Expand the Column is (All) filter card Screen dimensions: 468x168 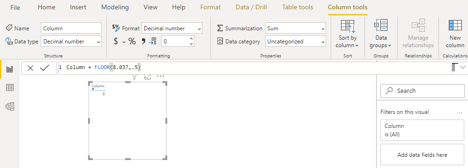[423, 130]
